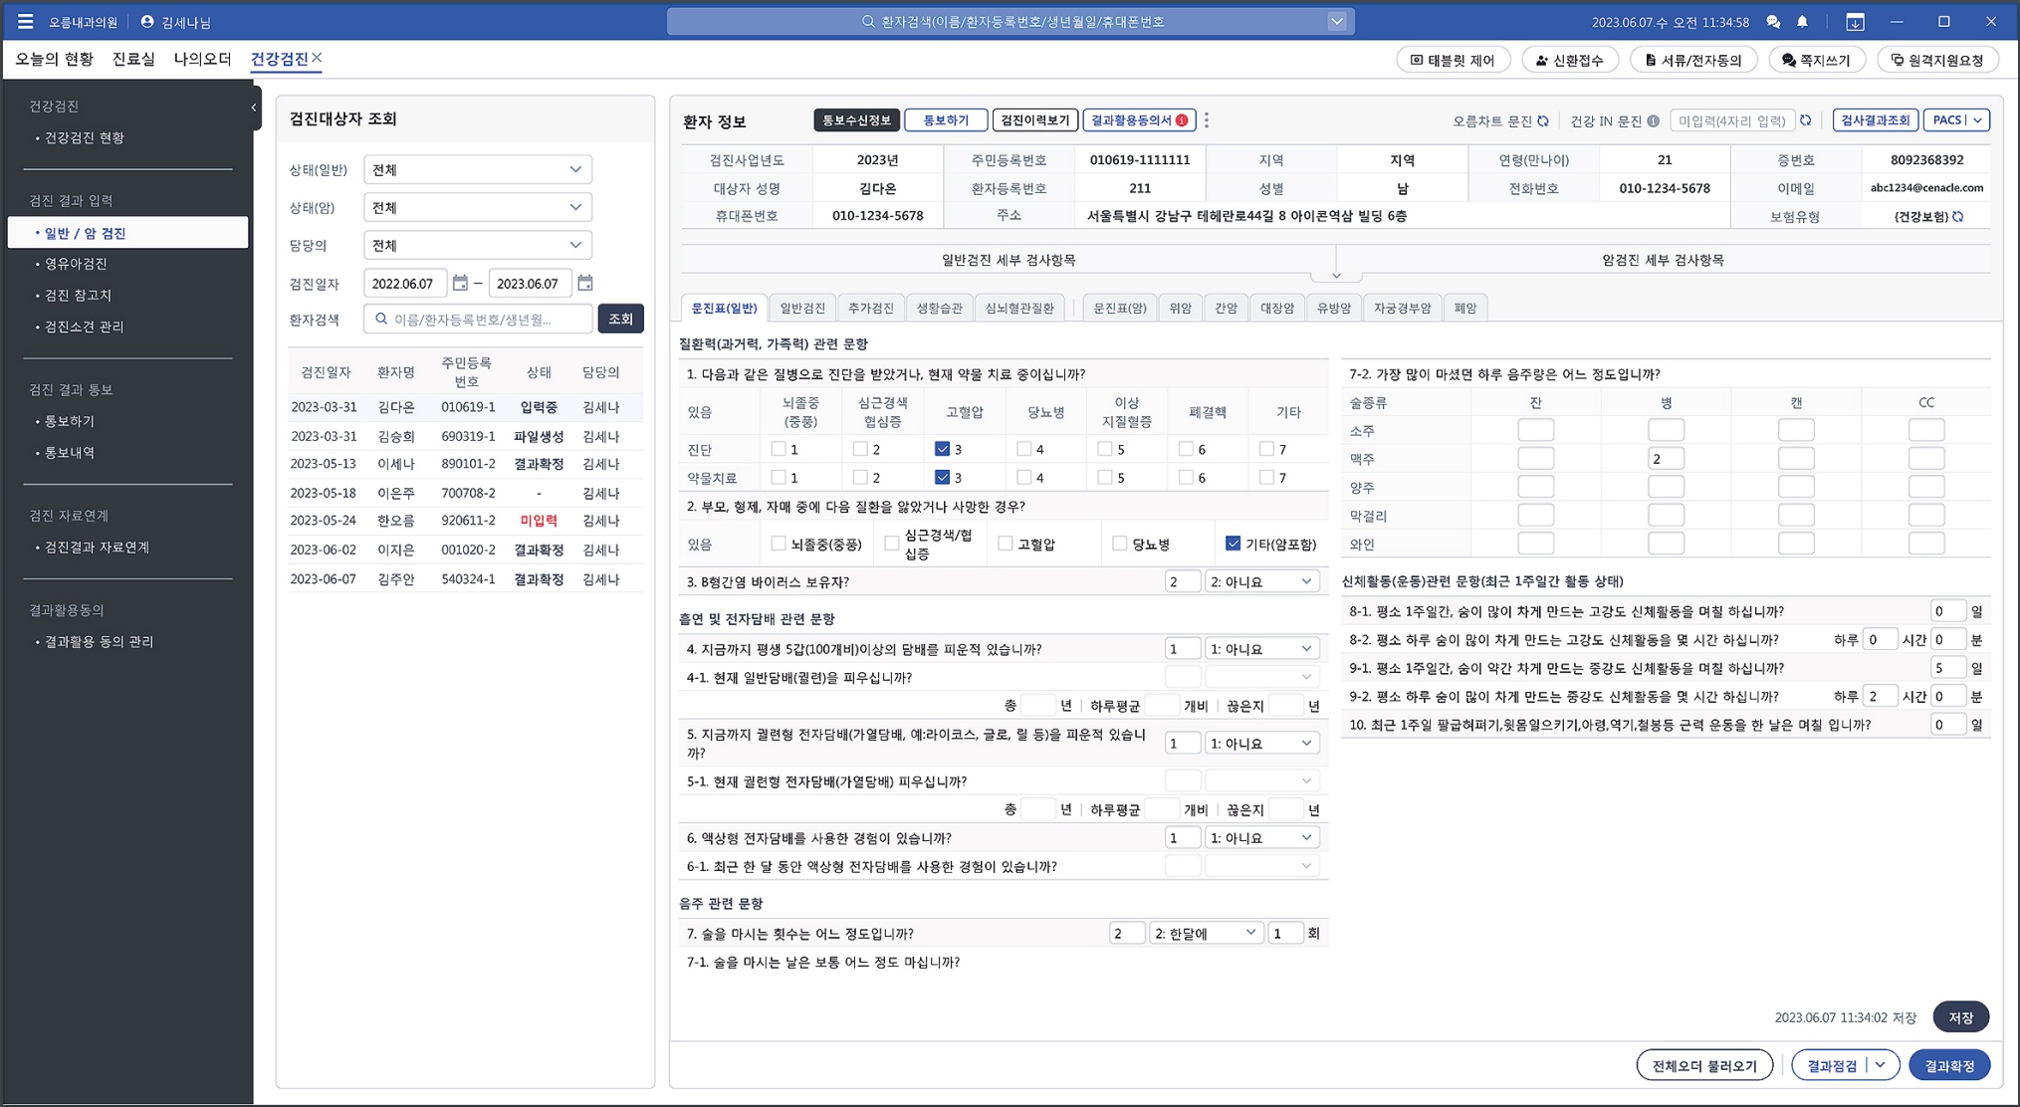
Task: Uncheck the 기타(암포함) family history checkbox
Action: coord(1233,544)
